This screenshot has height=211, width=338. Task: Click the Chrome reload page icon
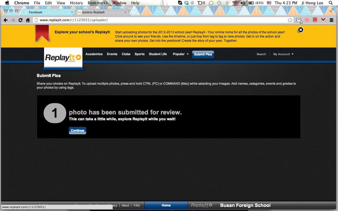[x=20, y=20]
